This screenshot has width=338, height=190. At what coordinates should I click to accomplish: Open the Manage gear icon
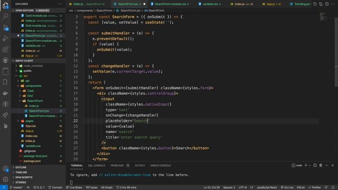(x=5, y=179)
